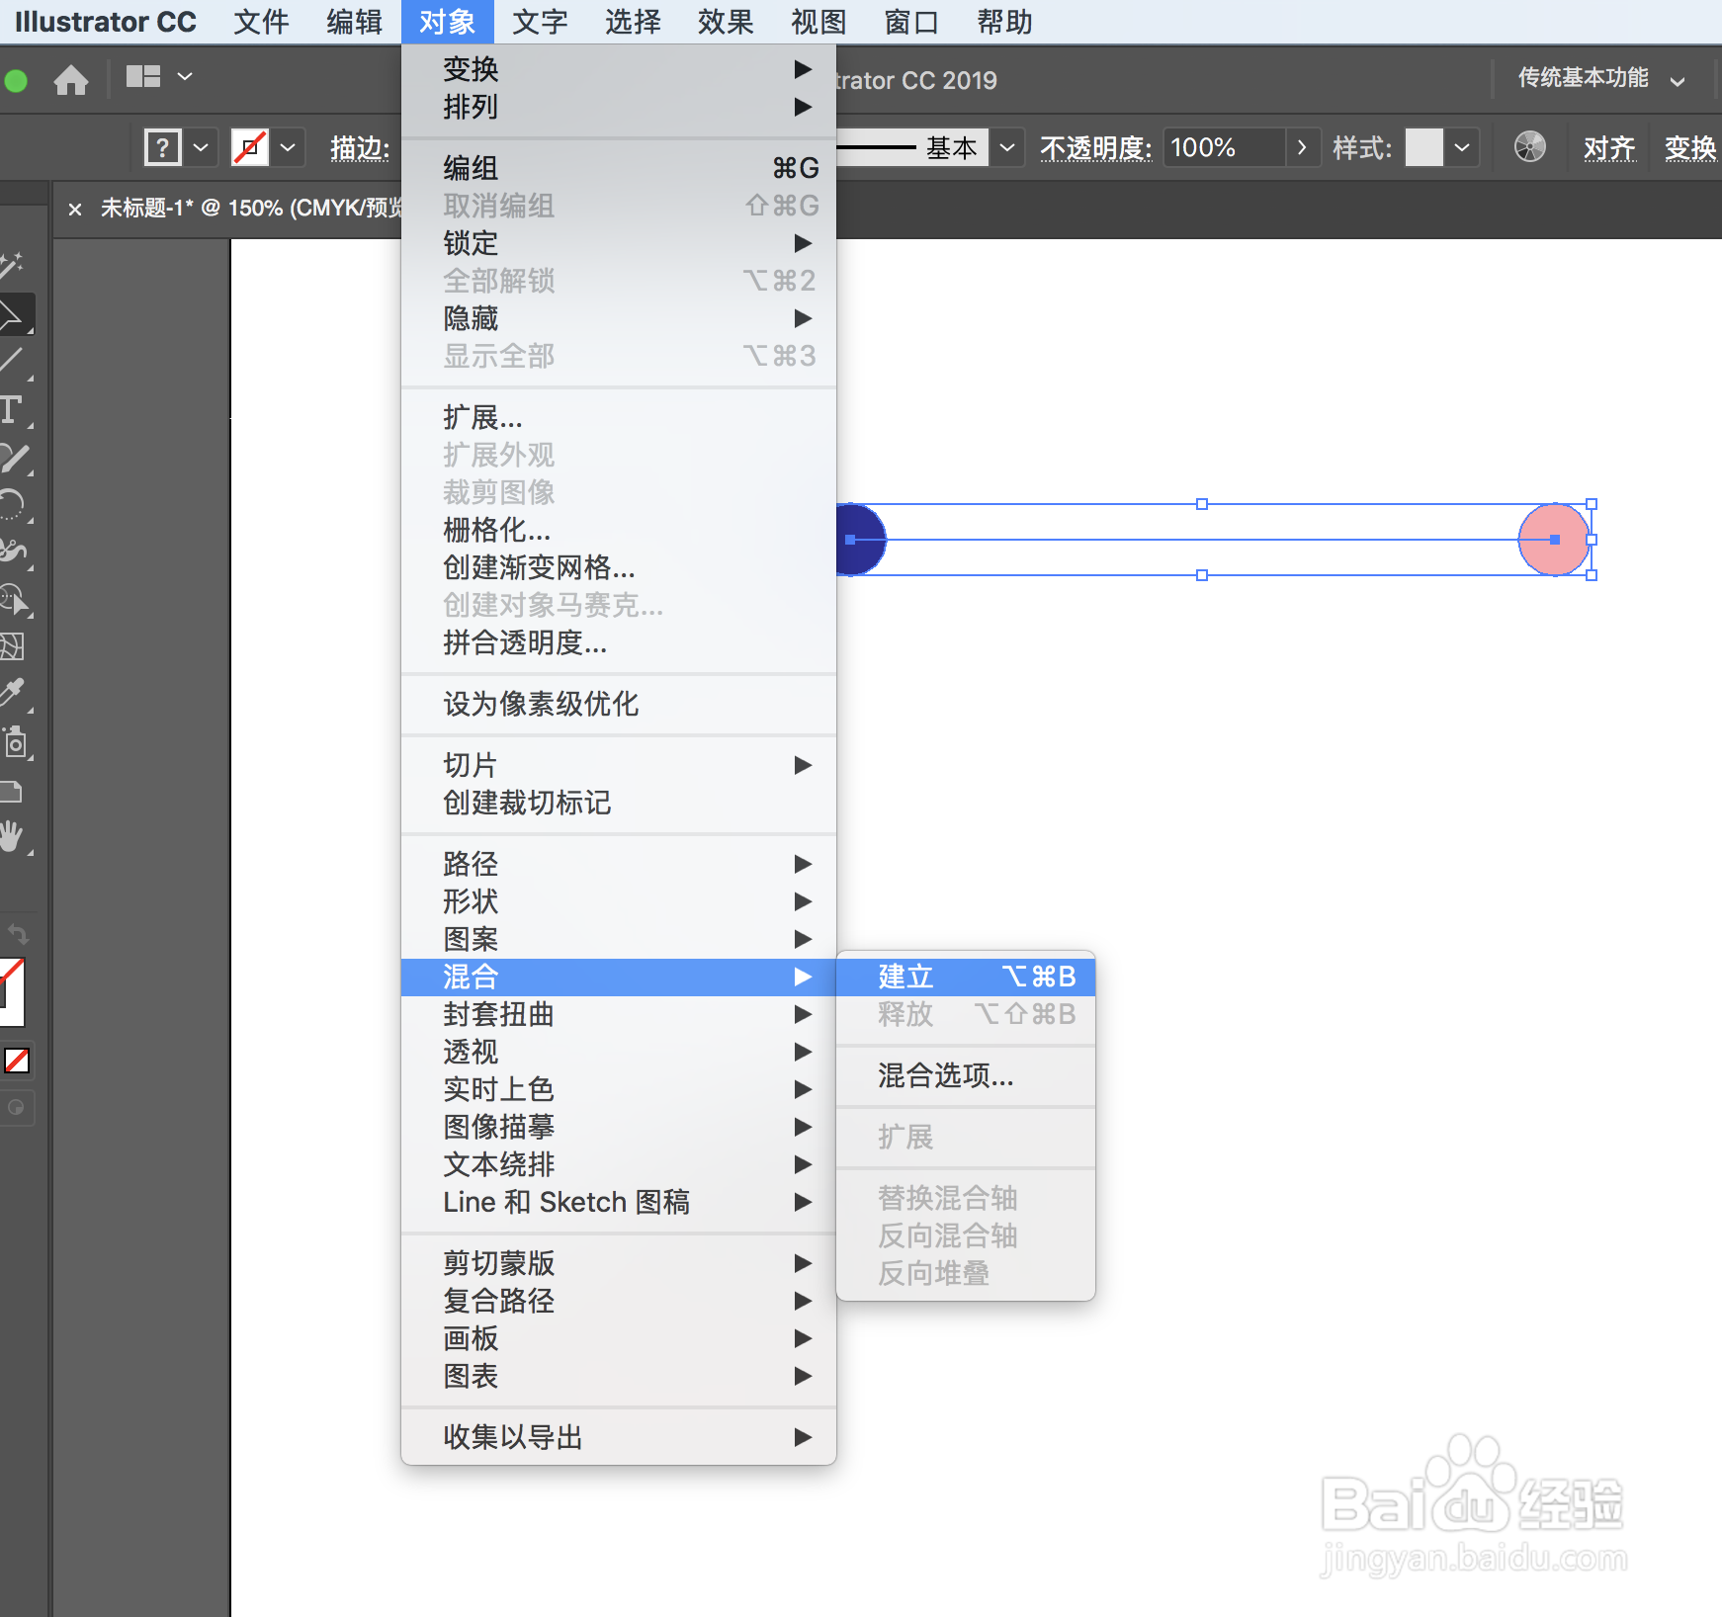Click the opacity 100% input field
Viewport: 1722px width, 1617px height.
point(1224,148)
